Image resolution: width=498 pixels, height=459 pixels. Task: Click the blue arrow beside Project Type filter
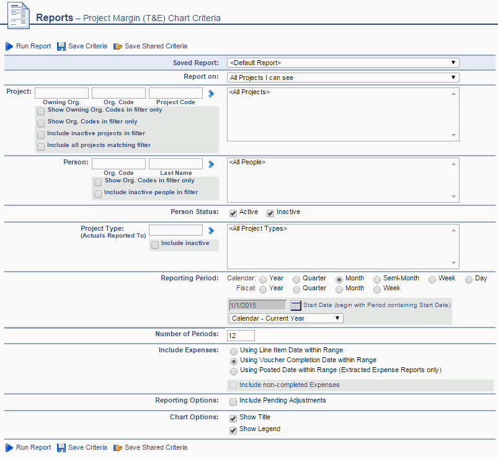(x=210, y=230)
